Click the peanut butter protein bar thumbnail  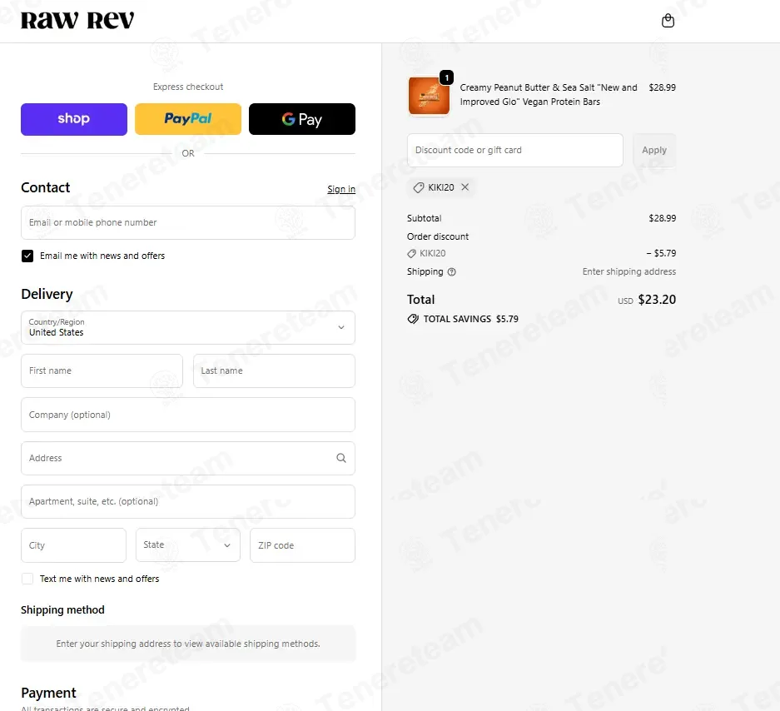click(429, 96)
